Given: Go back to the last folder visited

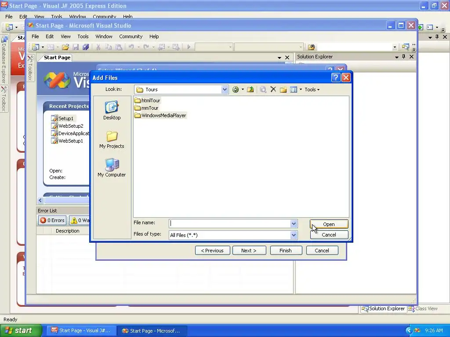Looking at the screenshot, I should [x=236, y=90].
